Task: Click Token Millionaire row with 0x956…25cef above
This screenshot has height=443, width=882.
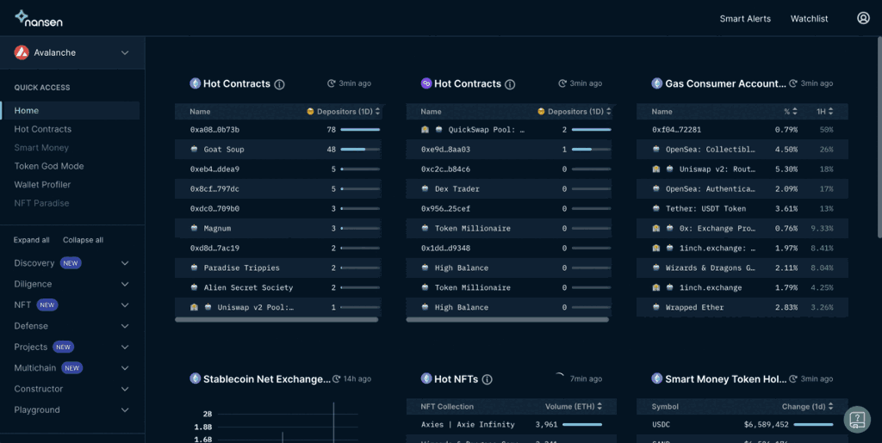Action: tap(509, 228)
